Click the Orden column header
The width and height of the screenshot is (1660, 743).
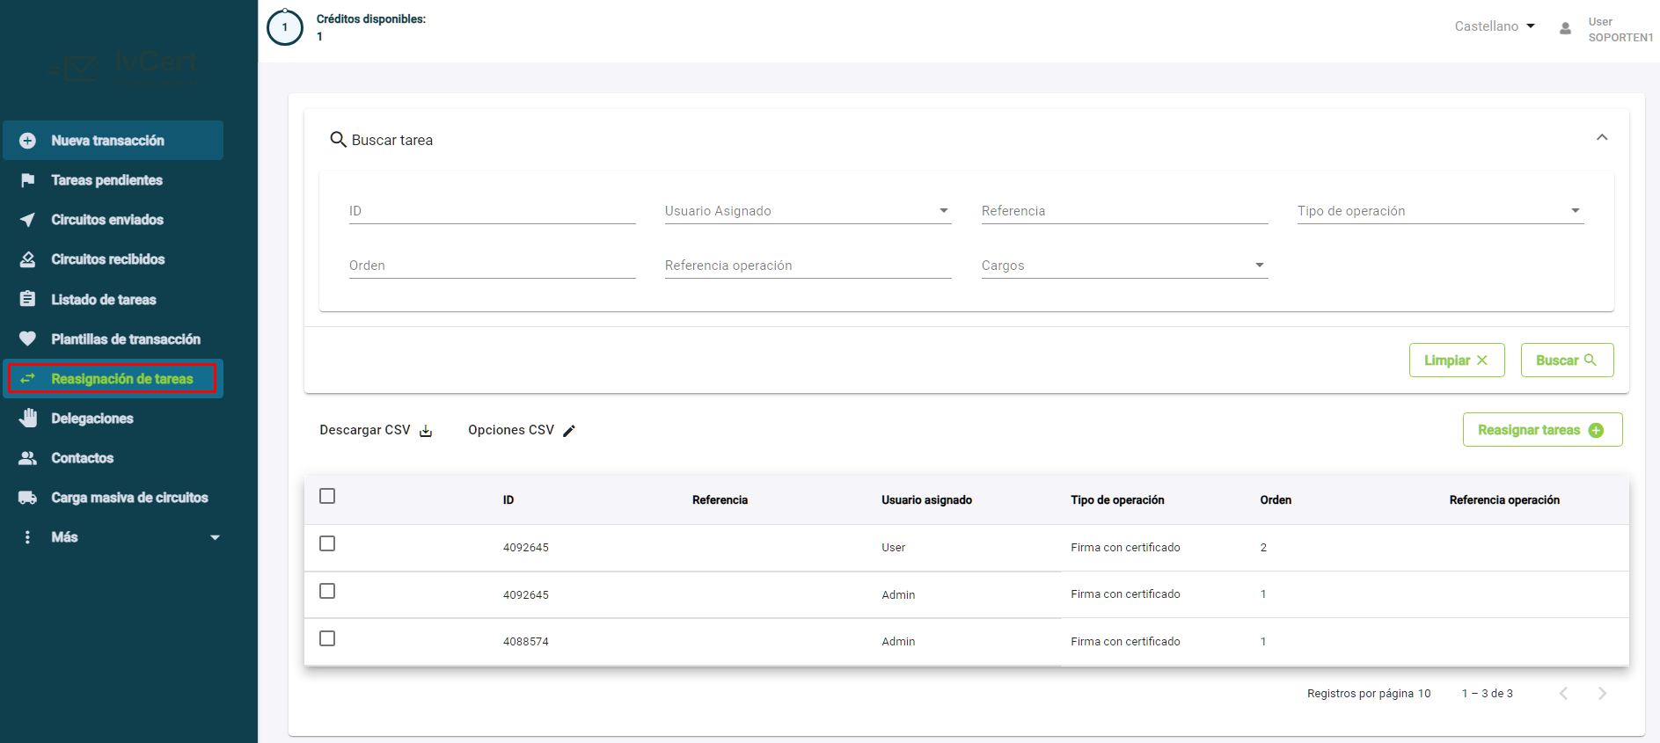click(1276, 500)
